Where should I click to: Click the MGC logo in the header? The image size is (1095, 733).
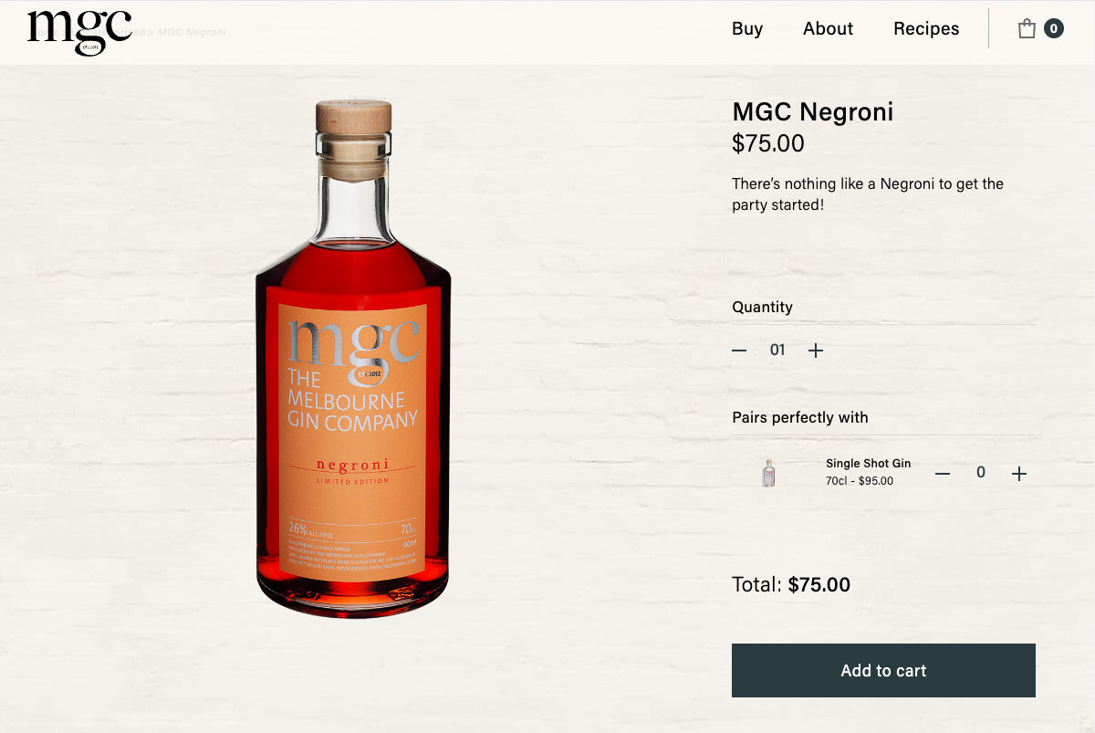pos(79,32)
